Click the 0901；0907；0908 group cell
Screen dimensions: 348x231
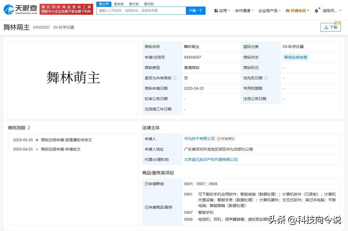pyautogui.click(x=261, y=184)
